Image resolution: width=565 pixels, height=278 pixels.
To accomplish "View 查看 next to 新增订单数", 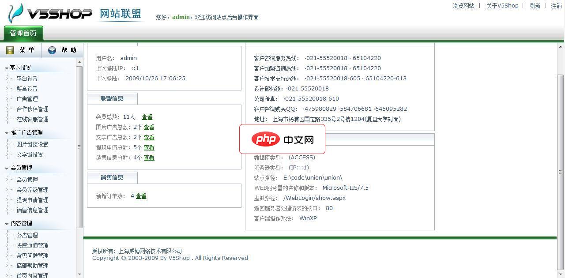I will pos(142,196).
